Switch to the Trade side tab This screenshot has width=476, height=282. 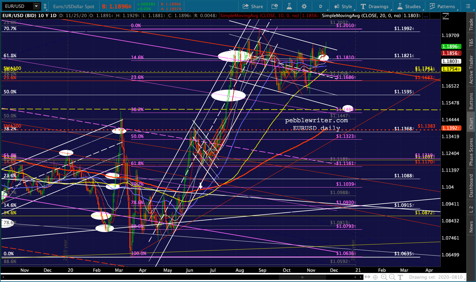coord(471,25)
